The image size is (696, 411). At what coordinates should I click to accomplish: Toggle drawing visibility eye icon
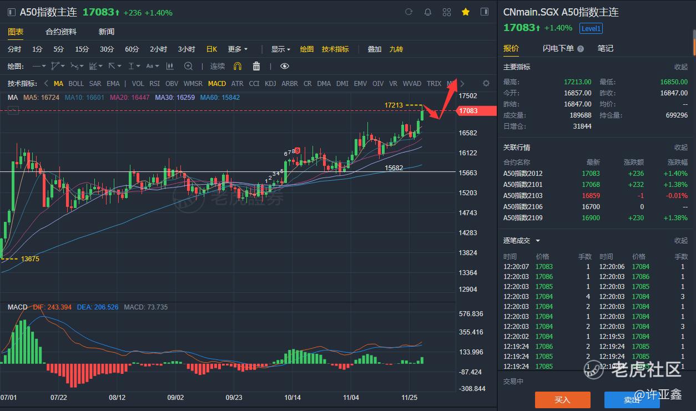click(285, 66)
